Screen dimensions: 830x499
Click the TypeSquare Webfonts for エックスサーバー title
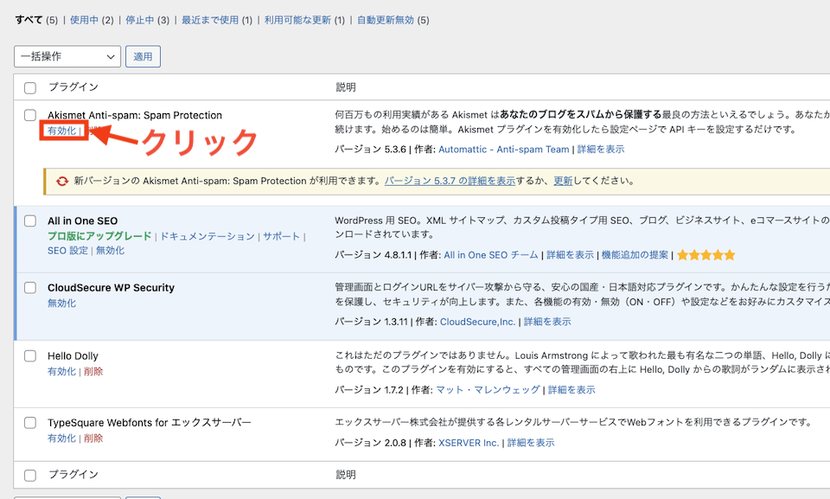pyautogui.click(x=150, y=423)
